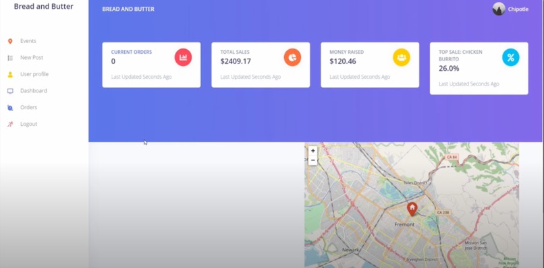Click the yellow people icon in Money Raised
544x268 pixels.
tap(402, 57)
